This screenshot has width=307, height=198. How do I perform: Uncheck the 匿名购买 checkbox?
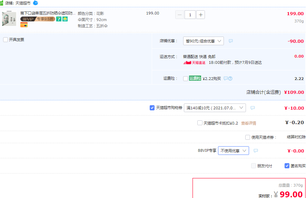point(287,166)
